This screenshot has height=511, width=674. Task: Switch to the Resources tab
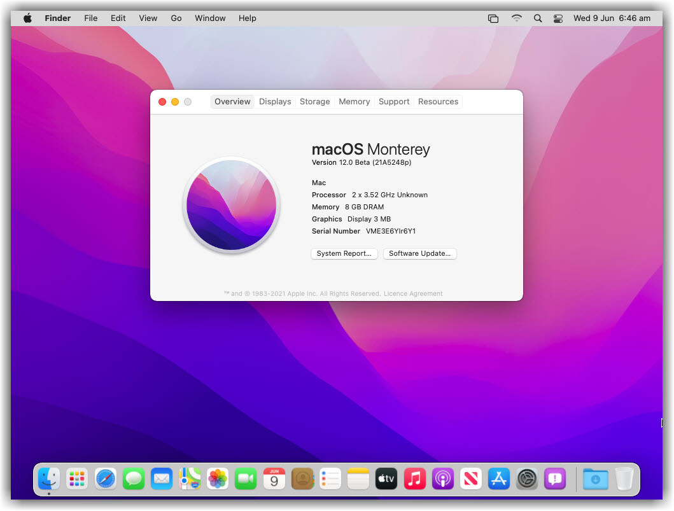(438, 101)
